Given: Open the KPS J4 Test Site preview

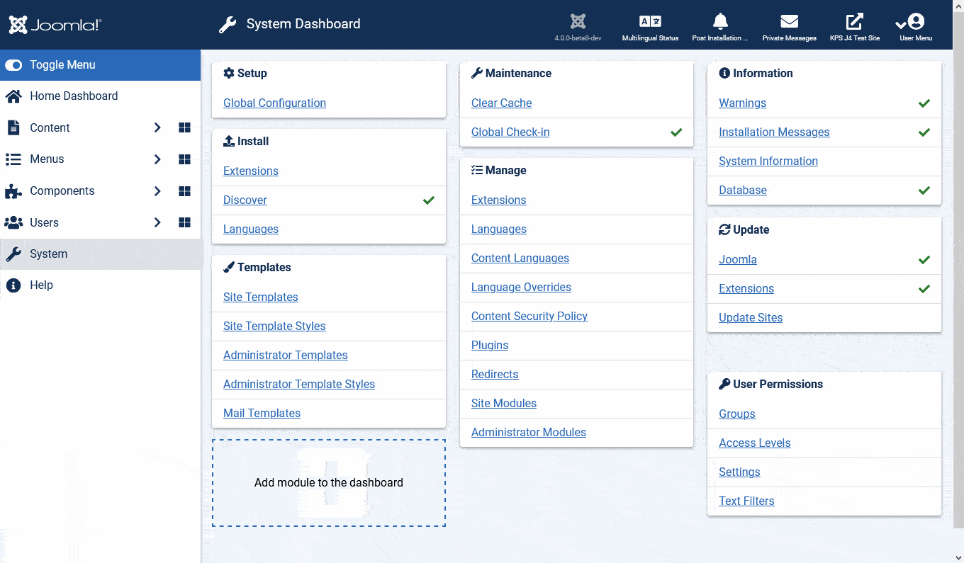Looking at the screenshot, I should click(854, 25).
